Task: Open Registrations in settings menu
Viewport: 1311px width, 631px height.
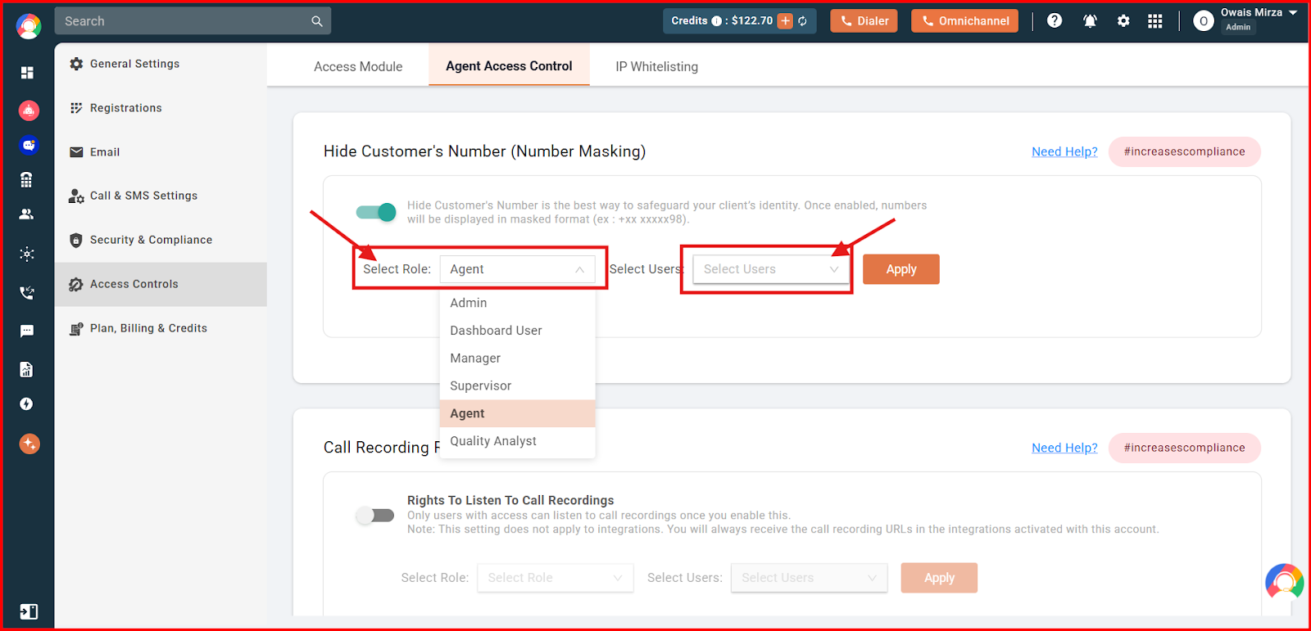Action: (161, 108)
